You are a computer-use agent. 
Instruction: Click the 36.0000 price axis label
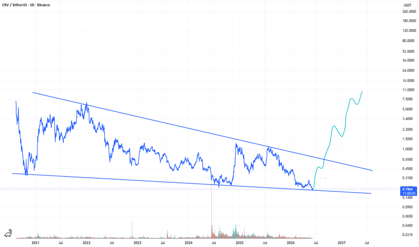tap(409, 60)
